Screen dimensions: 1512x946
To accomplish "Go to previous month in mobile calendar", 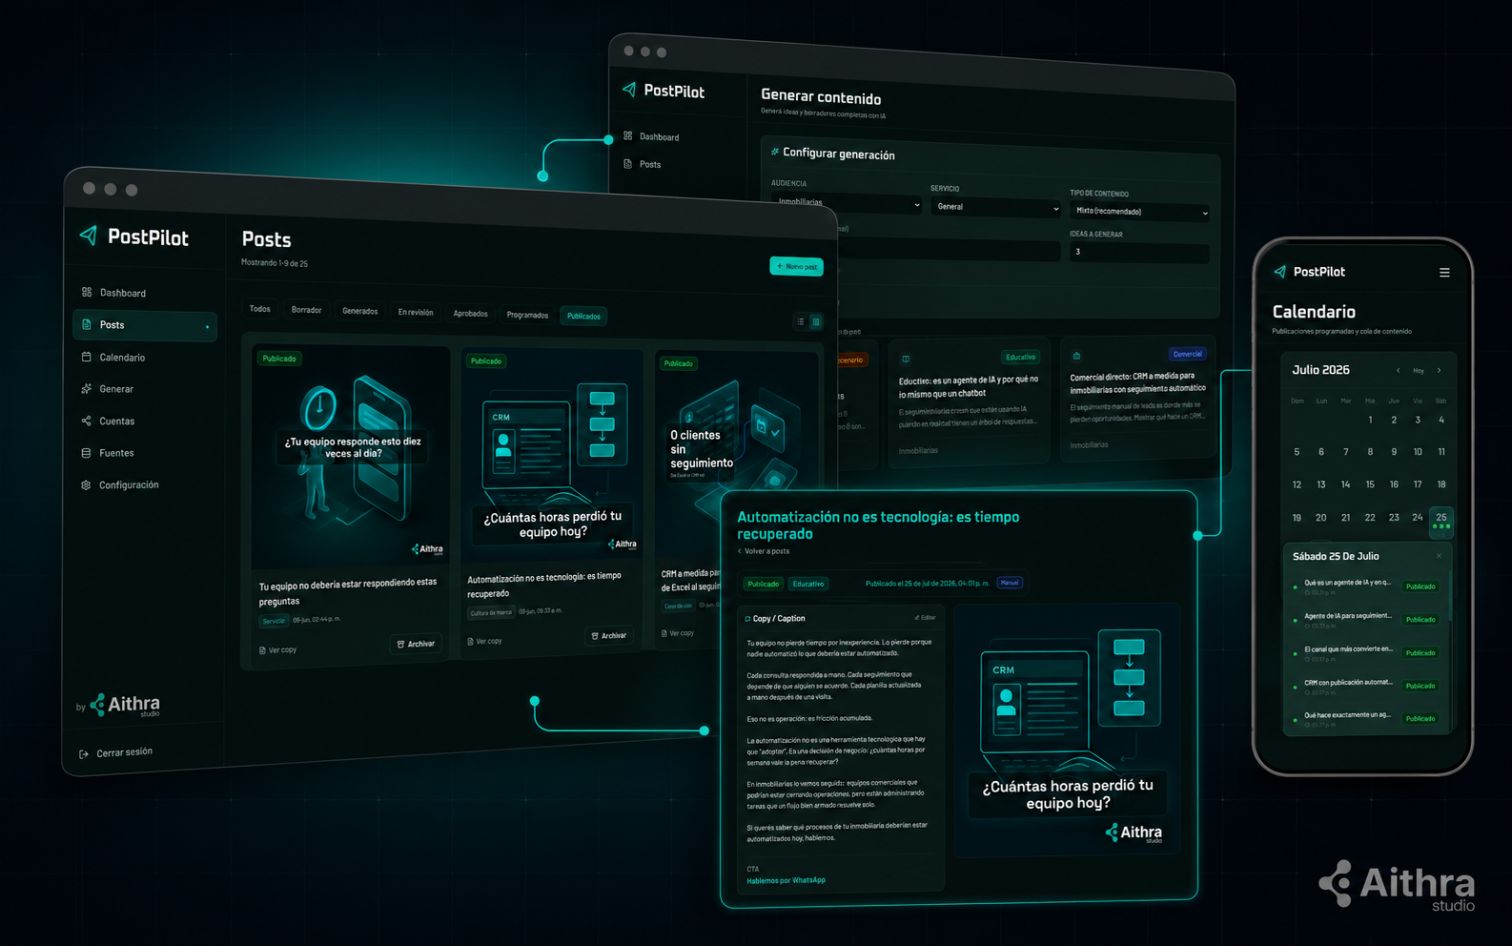I will 1398,370.
